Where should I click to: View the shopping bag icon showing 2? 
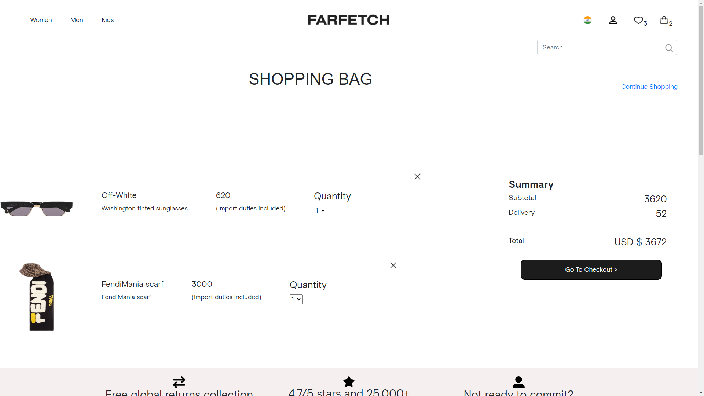(x=664, y=20)
